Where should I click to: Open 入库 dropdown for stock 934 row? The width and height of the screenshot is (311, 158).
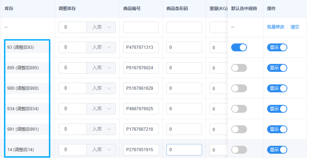(x=101, y=109)
